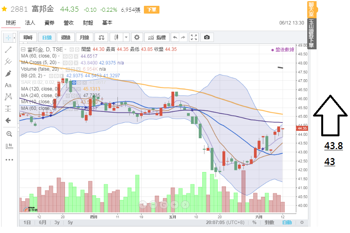This screenshot has width=350, height=233.
Task: Switch to the 財報 tab
Action: pyautogui.click(x=88, y=23)
